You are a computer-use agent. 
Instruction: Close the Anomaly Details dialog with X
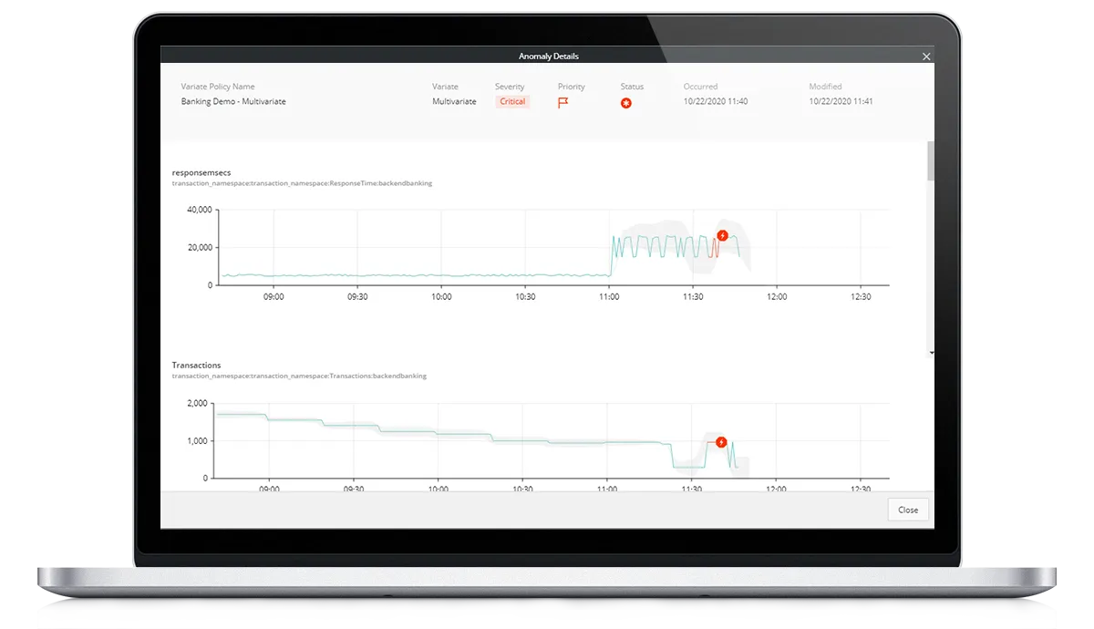(x=926, y=57)
